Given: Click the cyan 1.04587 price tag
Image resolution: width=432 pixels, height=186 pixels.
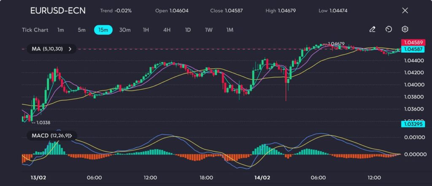Looking at the screenshot, I should (413, 49).
